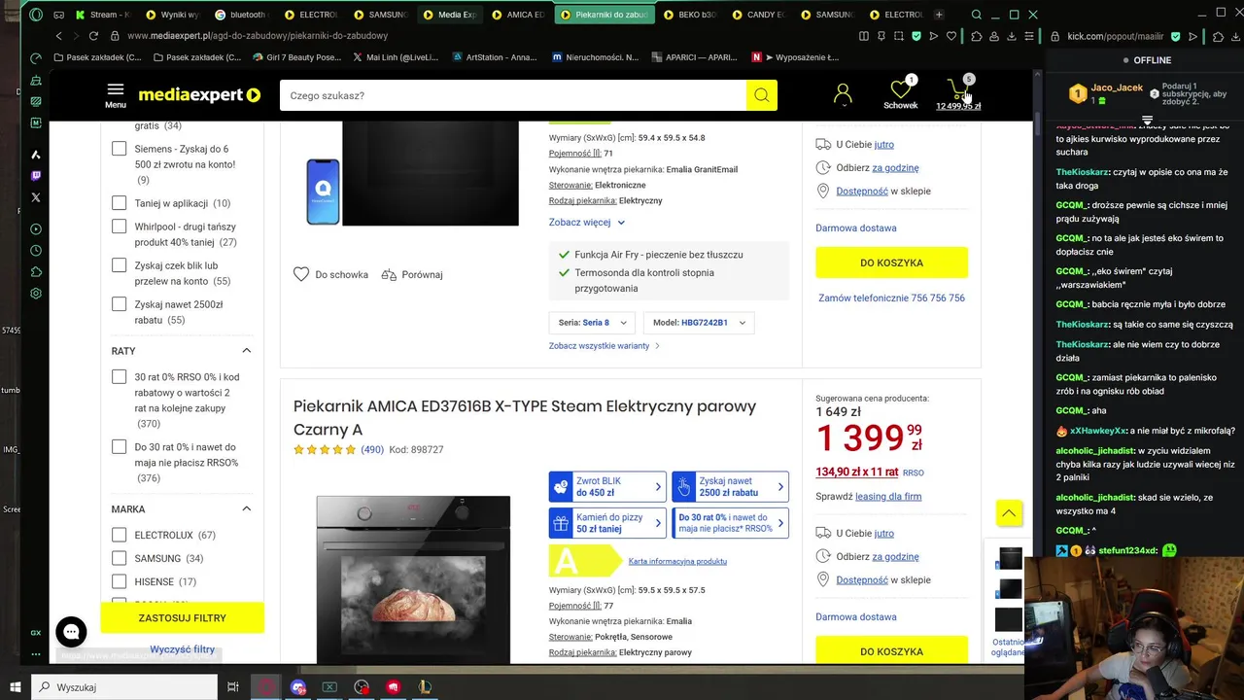Image resolution: width=1244 pixels, height=700 pixels.
Task: Add a new browser tab
Action: click(x=939, y=15)
